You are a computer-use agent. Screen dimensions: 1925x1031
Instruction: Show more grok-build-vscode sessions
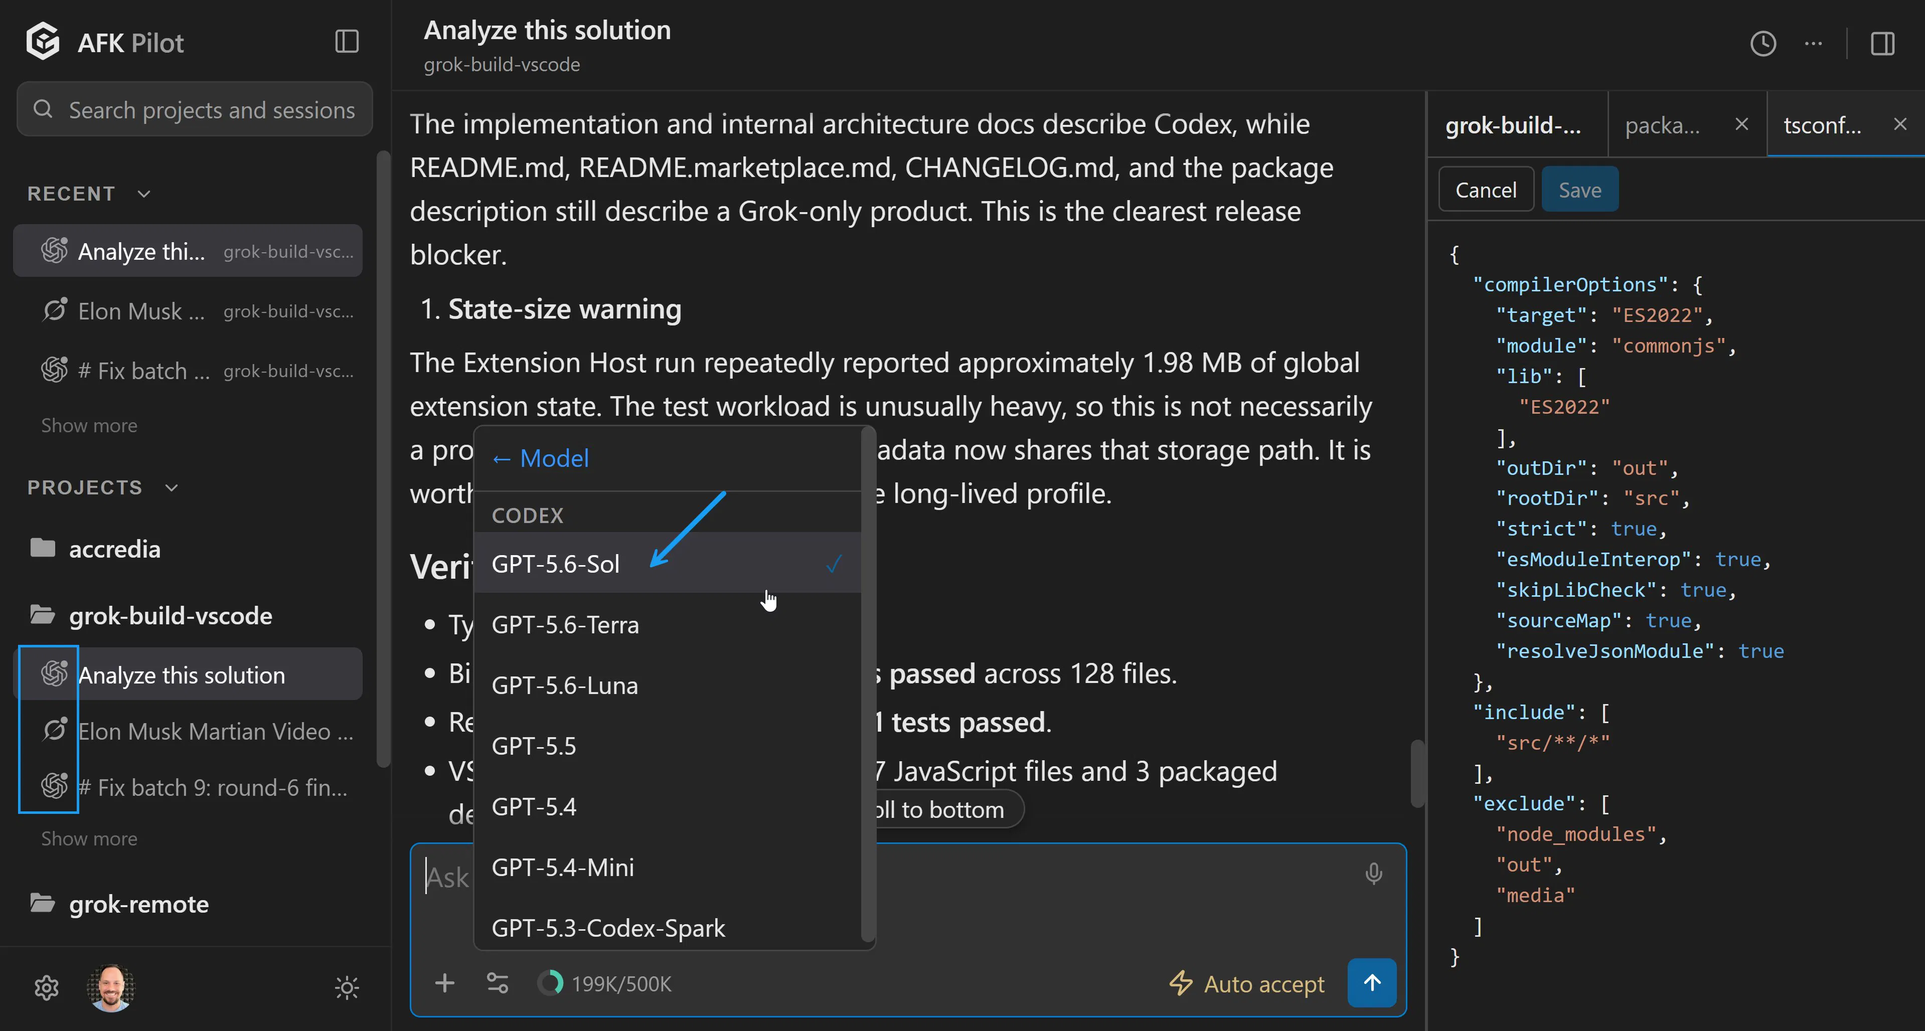(x=89, y=838)
